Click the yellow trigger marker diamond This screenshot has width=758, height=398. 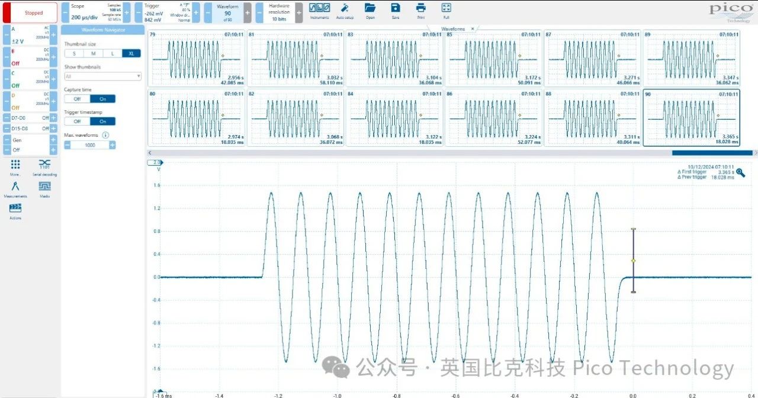633,261
